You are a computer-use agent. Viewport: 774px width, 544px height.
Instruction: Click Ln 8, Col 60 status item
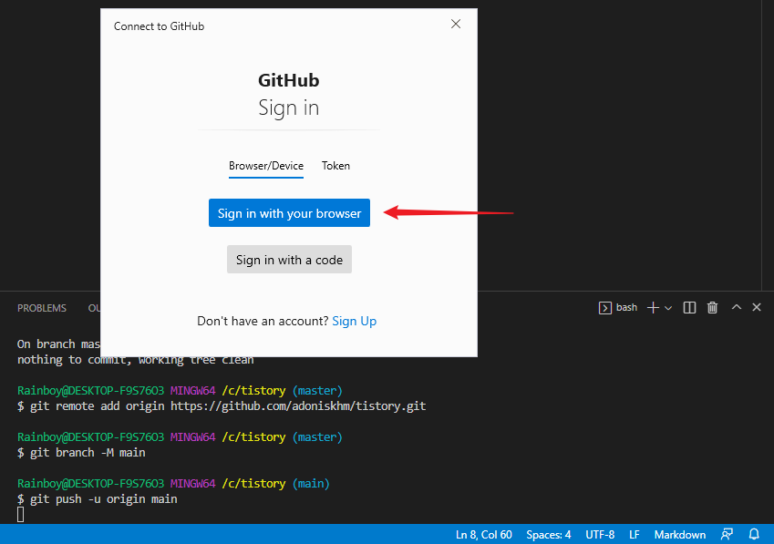pos(484,535)
